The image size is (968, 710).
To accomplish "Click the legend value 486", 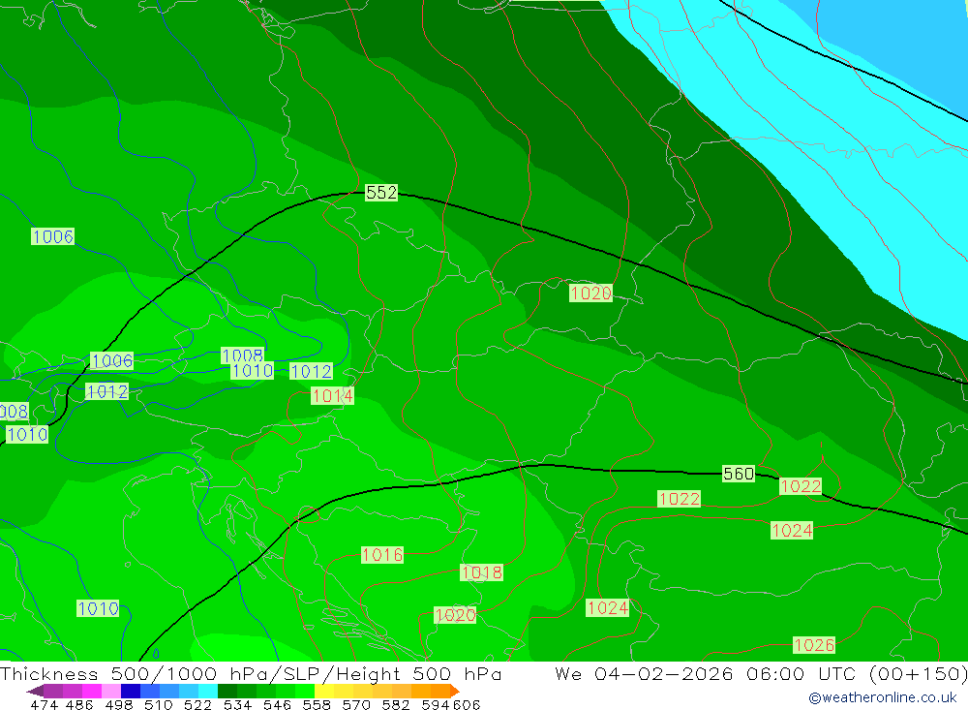I will [79, 705].
